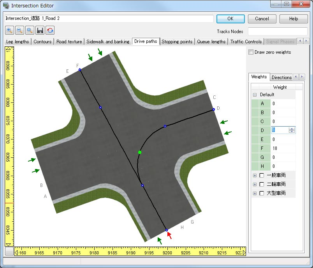Click the zoom out magnifier icon
Image resolution: width=313 pixels, height=268 pixels.
click(19, 30)
